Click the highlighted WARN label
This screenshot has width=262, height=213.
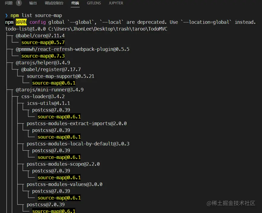pyautogui.click(x=21, y=22)
